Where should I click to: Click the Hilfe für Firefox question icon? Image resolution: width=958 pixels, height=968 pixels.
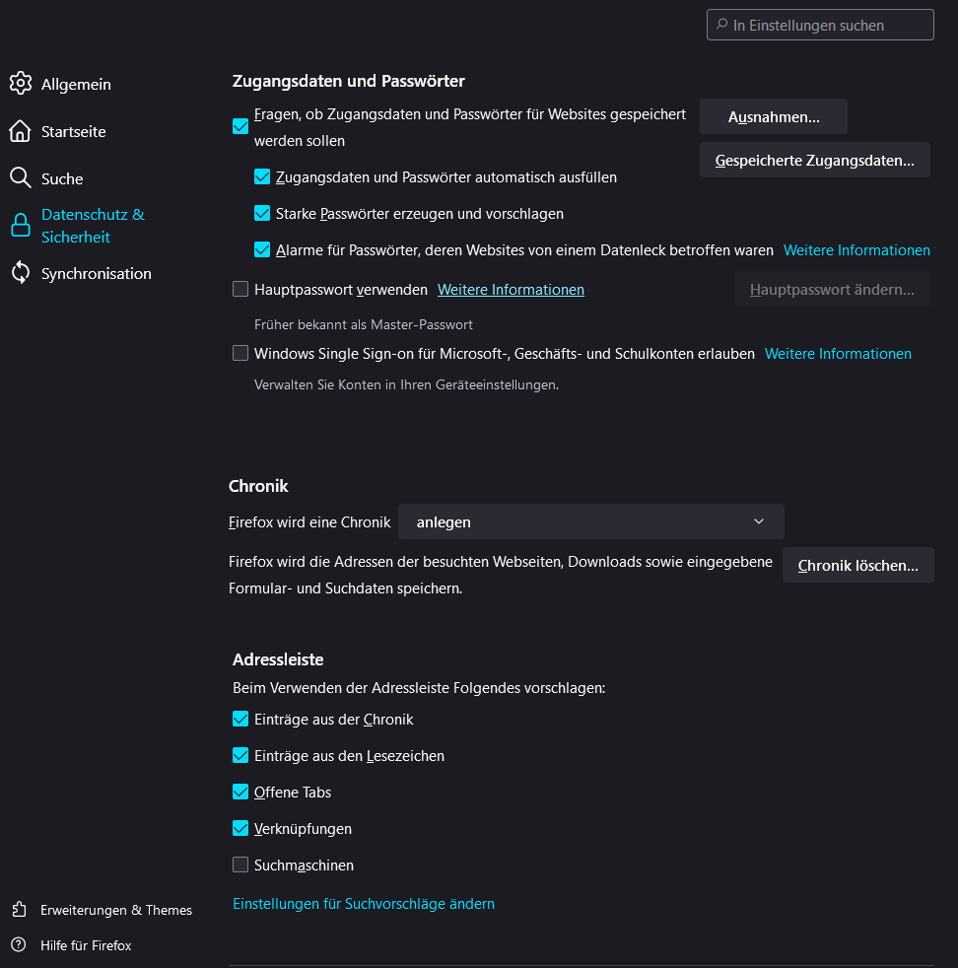[x=19, y=945]
